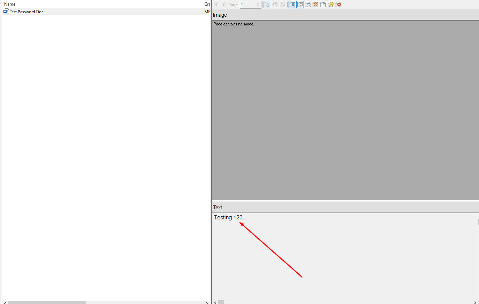
Task: Select the zoom plus/minus tool
Action: [x=283, y=5]
